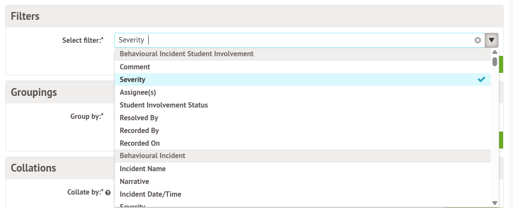Viewport: 513px width, 208px height.
Task: Click the checkmark beside selected Severity
Action: coord(481,80)
